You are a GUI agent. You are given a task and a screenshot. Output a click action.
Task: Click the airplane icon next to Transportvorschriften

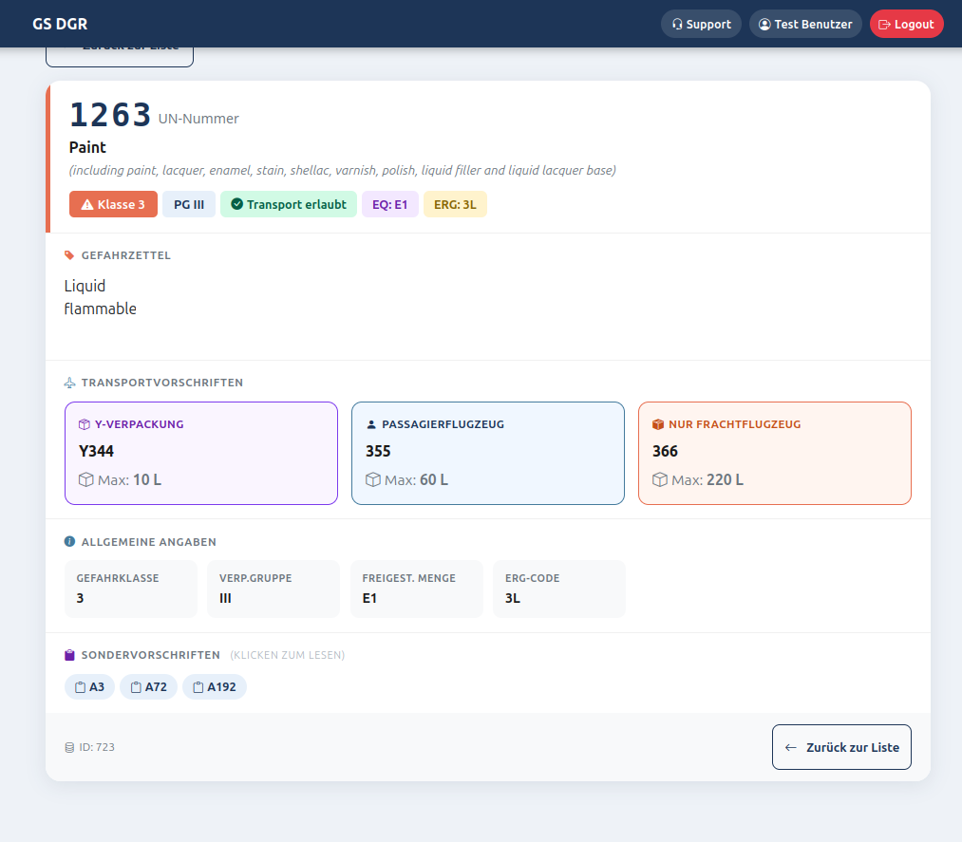(x=69, y=383)
